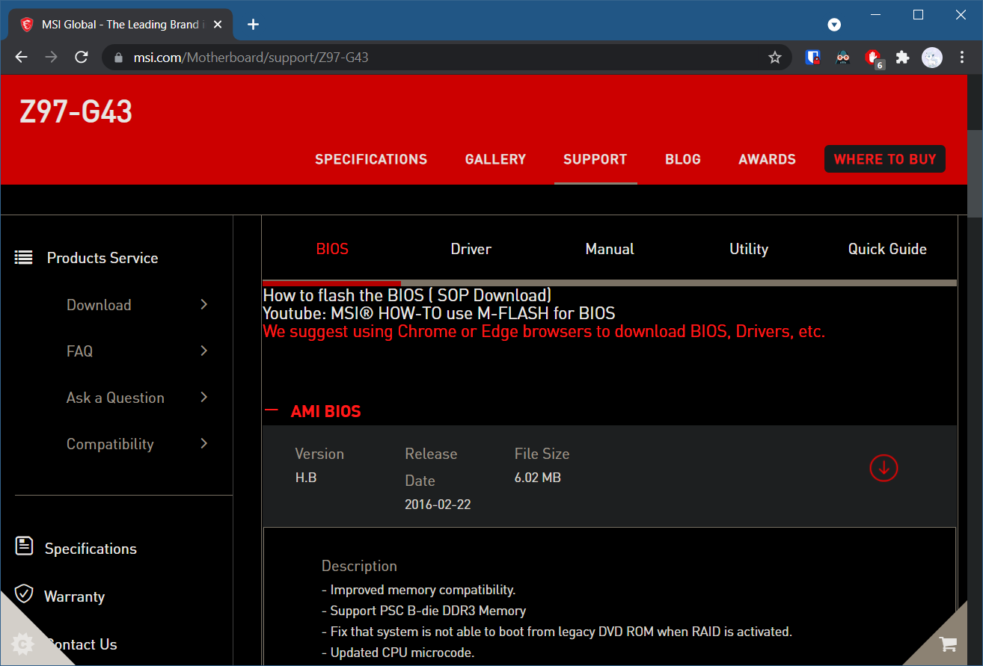Switch to the Quick Guide tab

[x=887, y=249]
